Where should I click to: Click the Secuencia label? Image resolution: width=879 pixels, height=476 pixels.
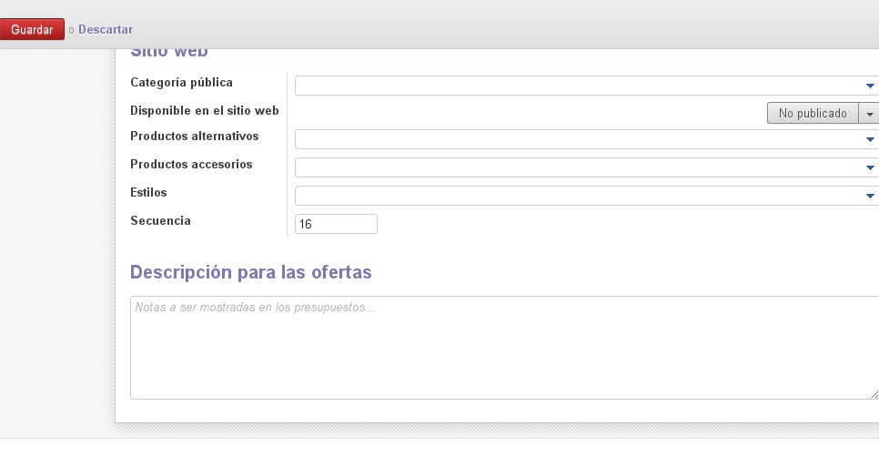pos(160,221)
